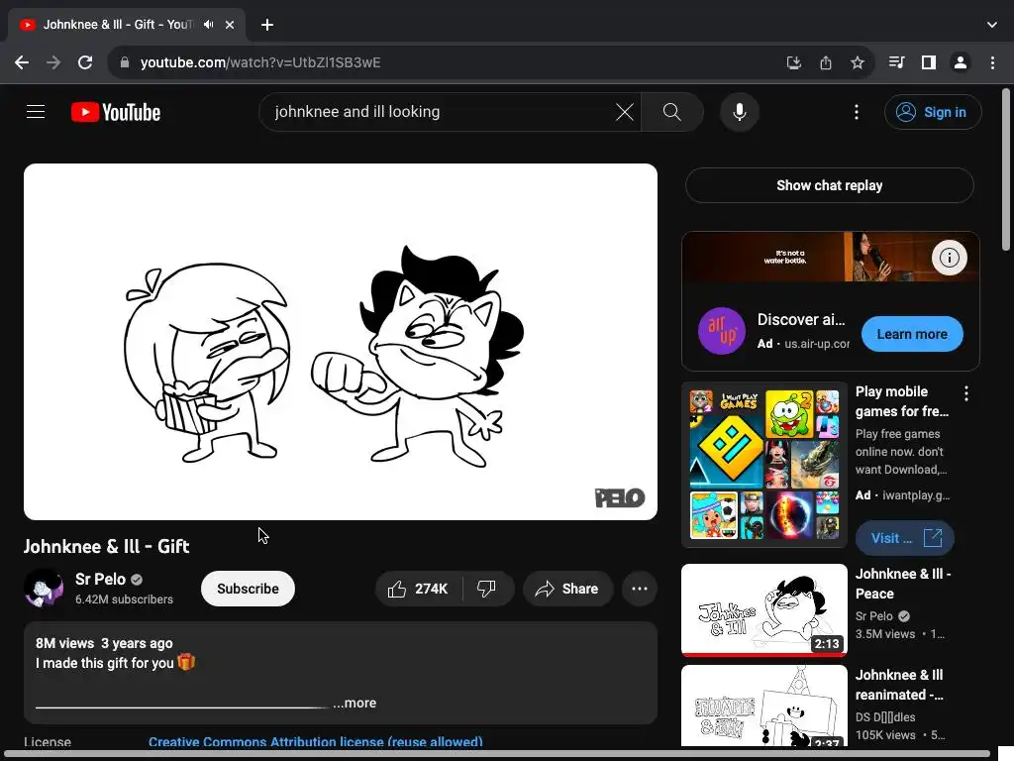The width and height of the screenshot is (1014, 761).
Task: Click the share page icon in address bar
Action: tap(826, 62)
